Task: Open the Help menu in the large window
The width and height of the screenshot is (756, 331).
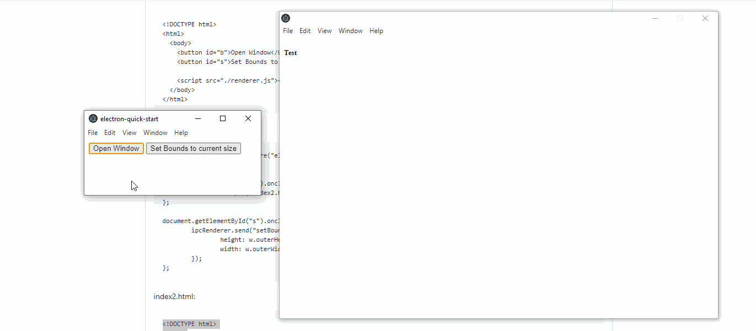Action: (376, 31)
